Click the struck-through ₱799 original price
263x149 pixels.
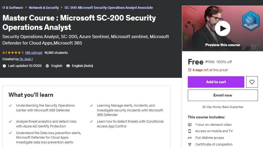point(210,62)
